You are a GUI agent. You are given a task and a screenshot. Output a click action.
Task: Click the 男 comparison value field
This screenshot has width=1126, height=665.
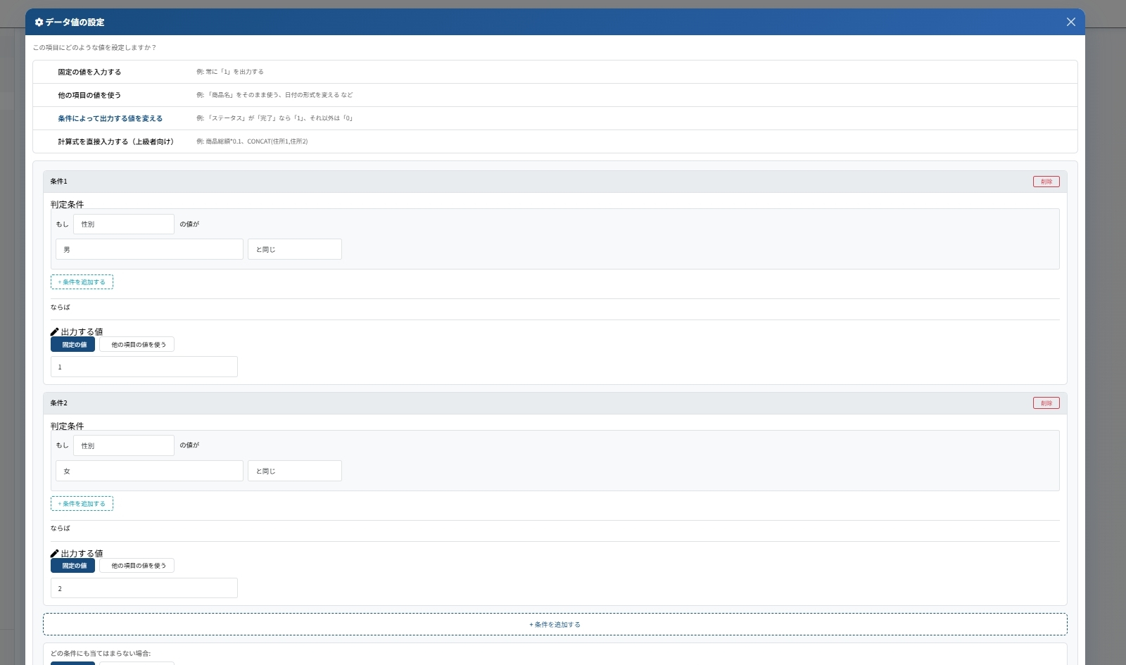pyautogui.click(x=149, y=249)
